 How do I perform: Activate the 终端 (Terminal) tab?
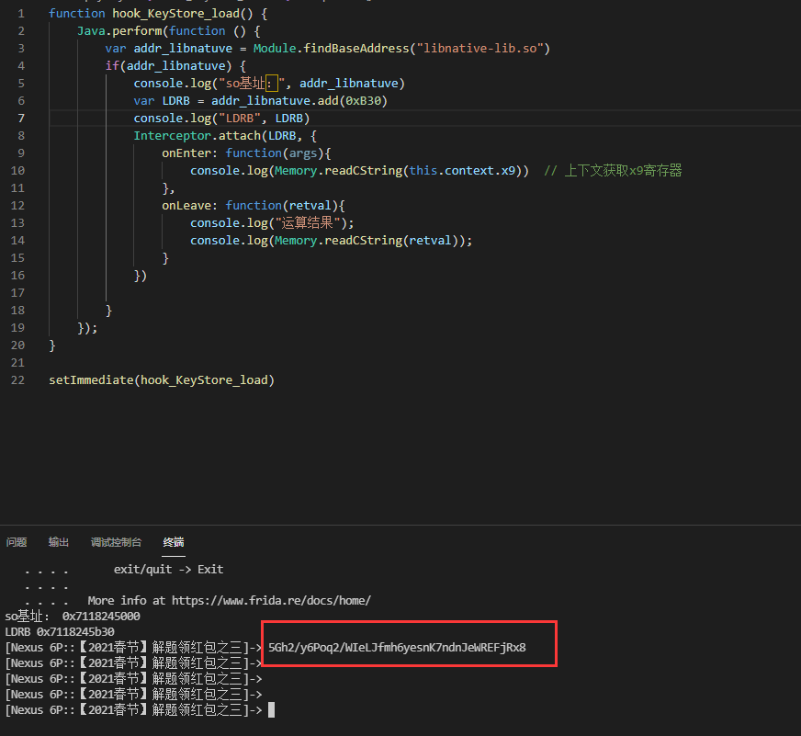point(174,542)
